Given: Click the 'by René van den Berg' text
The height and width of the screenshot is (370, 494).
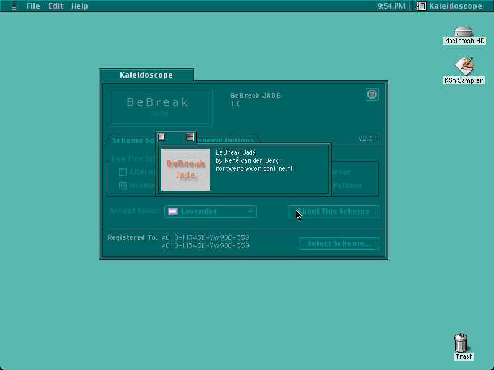Looking at the screenshot, I should [247, 160].
